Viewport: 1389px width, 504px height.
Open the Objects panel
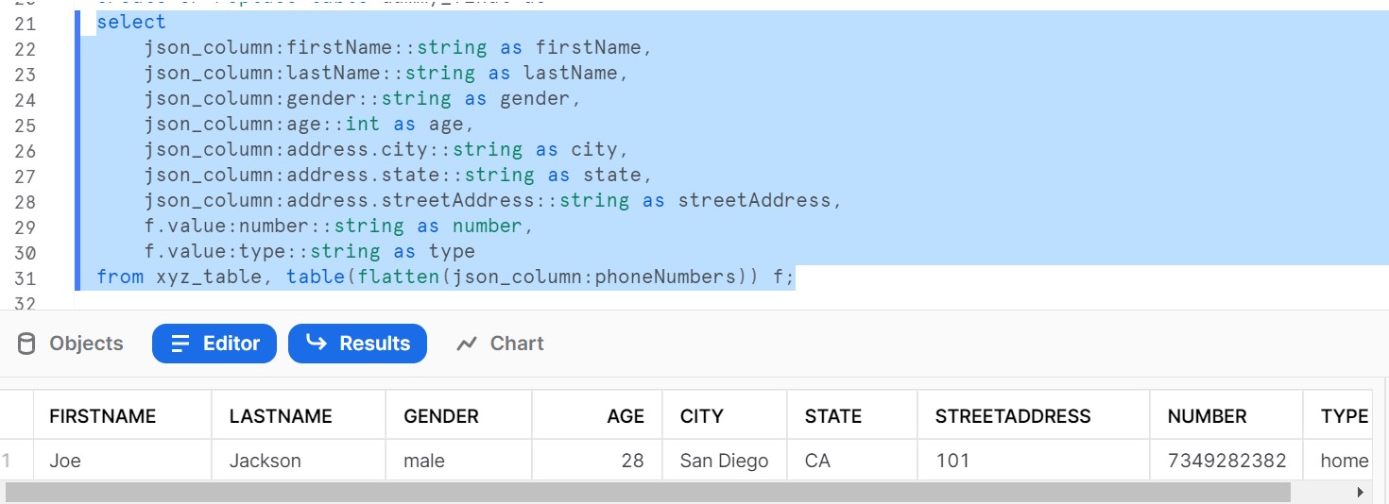pyautogui.click(x=71, y=344)
